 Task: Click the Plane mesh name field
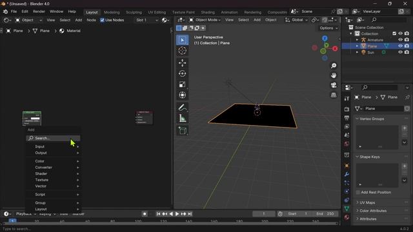(383, 109)
